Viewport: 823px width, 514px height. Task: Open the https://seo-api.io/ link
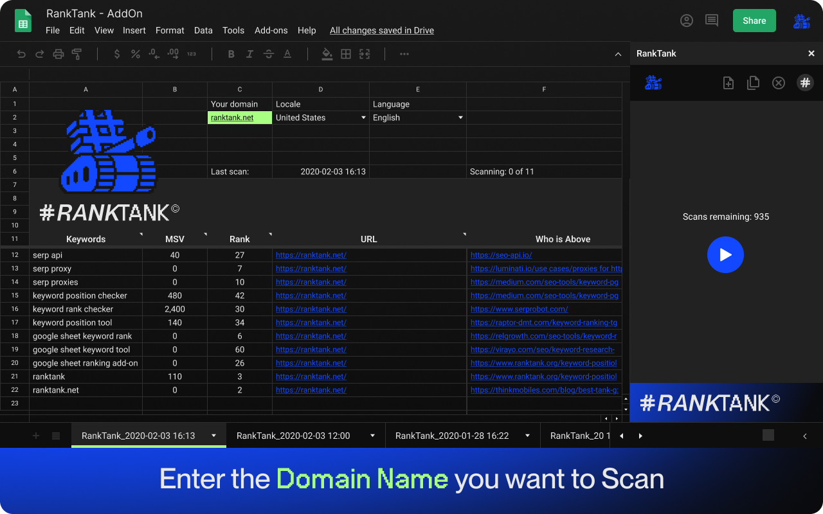pos(502,255)
